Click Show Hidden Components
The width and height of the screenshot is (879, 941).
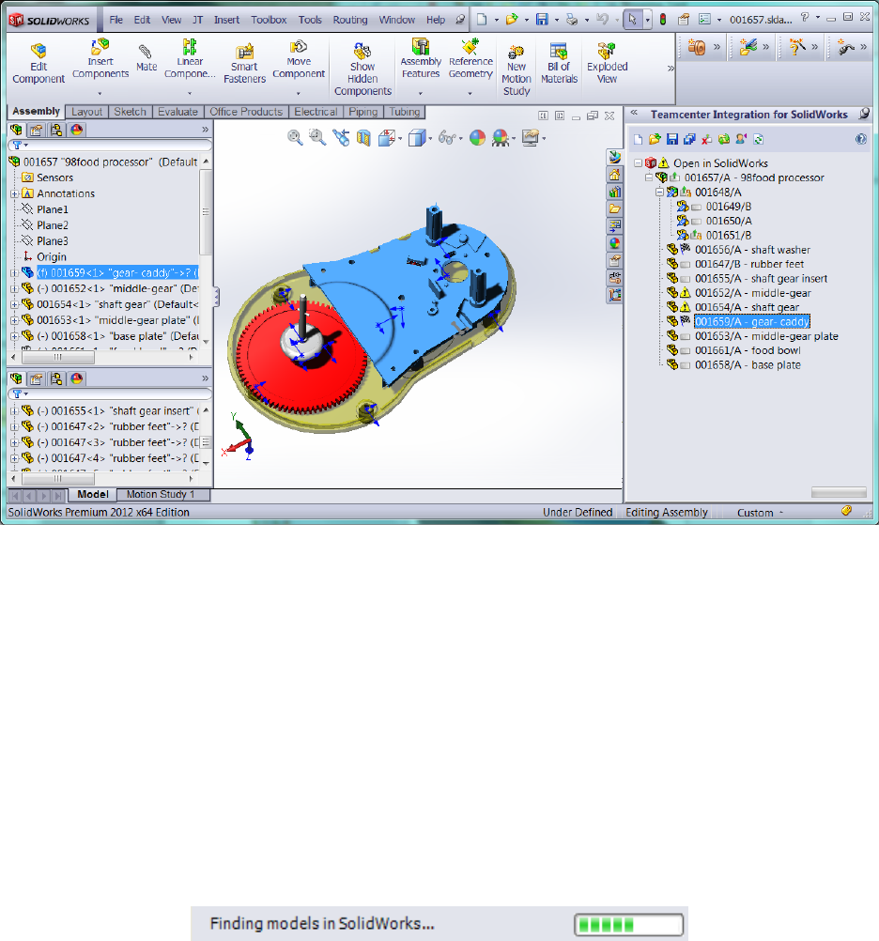click(x=362, y=69)
